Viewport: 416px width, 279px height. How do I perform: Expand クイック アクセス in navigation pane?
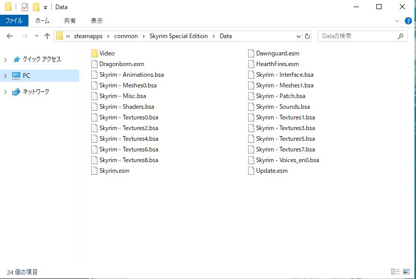5,59
